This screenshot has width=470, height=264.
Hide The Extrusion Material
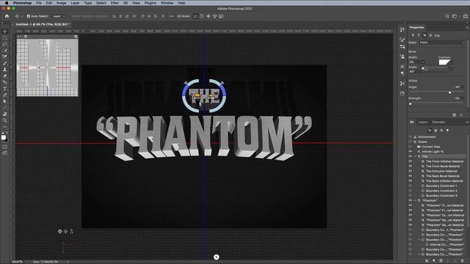click(411, 171)
